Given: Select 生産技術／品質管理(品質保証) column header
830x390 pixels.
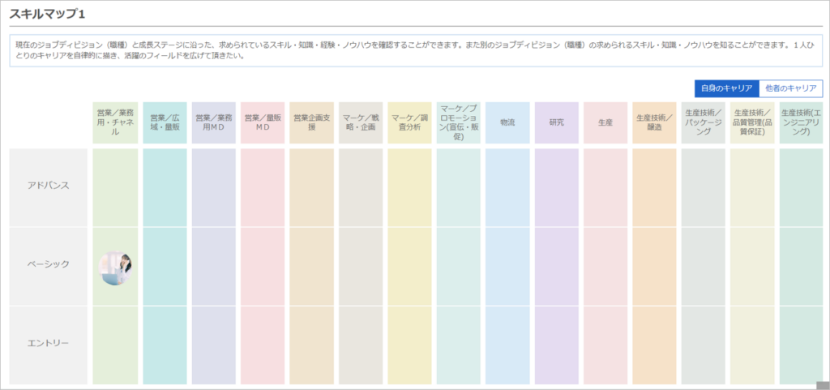Looking at the screenshot, I should pos(752,122).
